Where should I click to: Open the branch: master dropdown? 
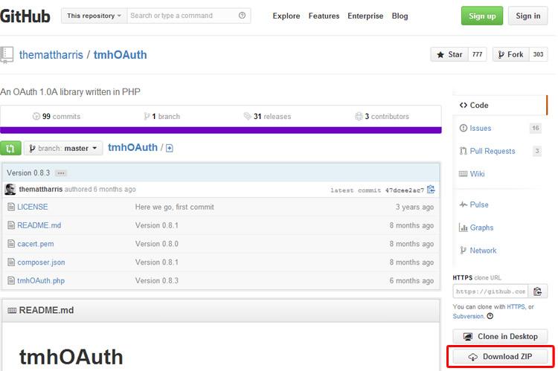[x=63, y=149]
